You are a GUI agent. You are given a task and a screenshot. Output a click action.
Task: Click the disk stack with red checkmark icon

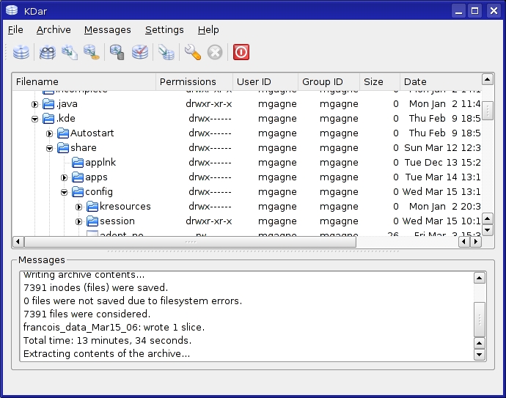click(x=140, y=52)
